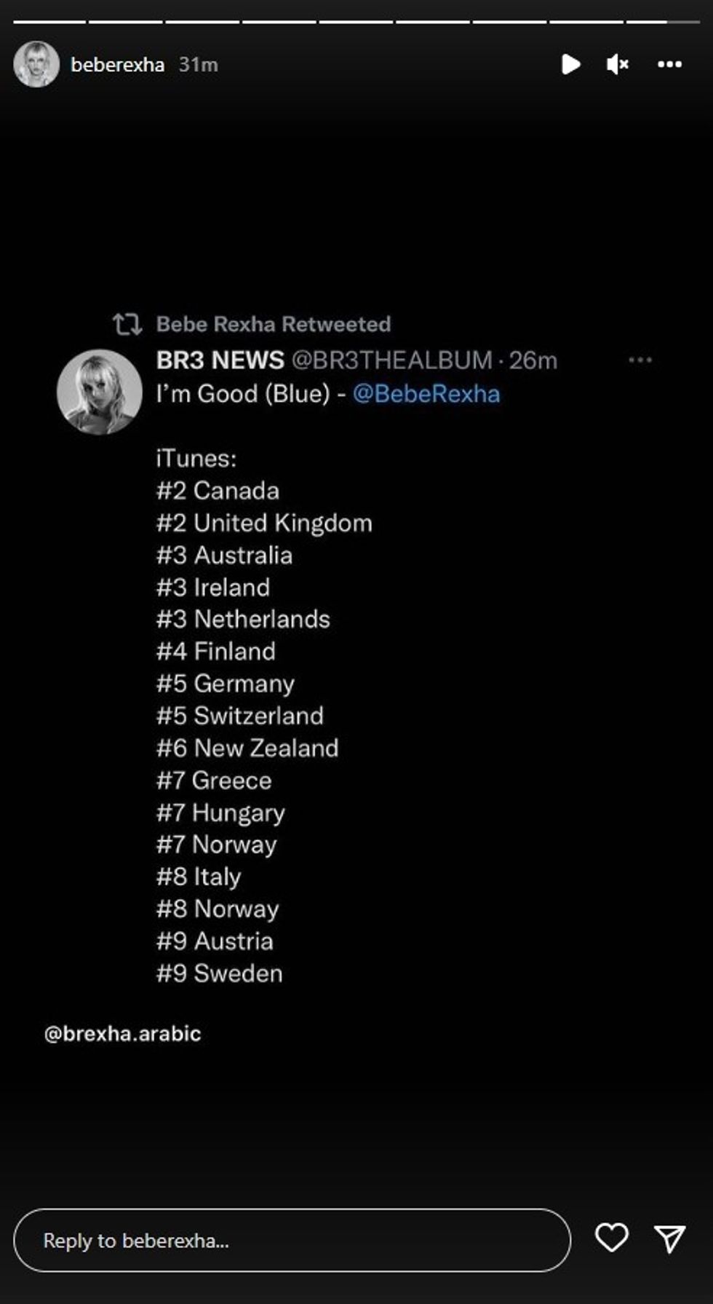The width and height of the screenshot is (713, 1304).
Task: Like the story with the heart icon
Action: 611,1238
